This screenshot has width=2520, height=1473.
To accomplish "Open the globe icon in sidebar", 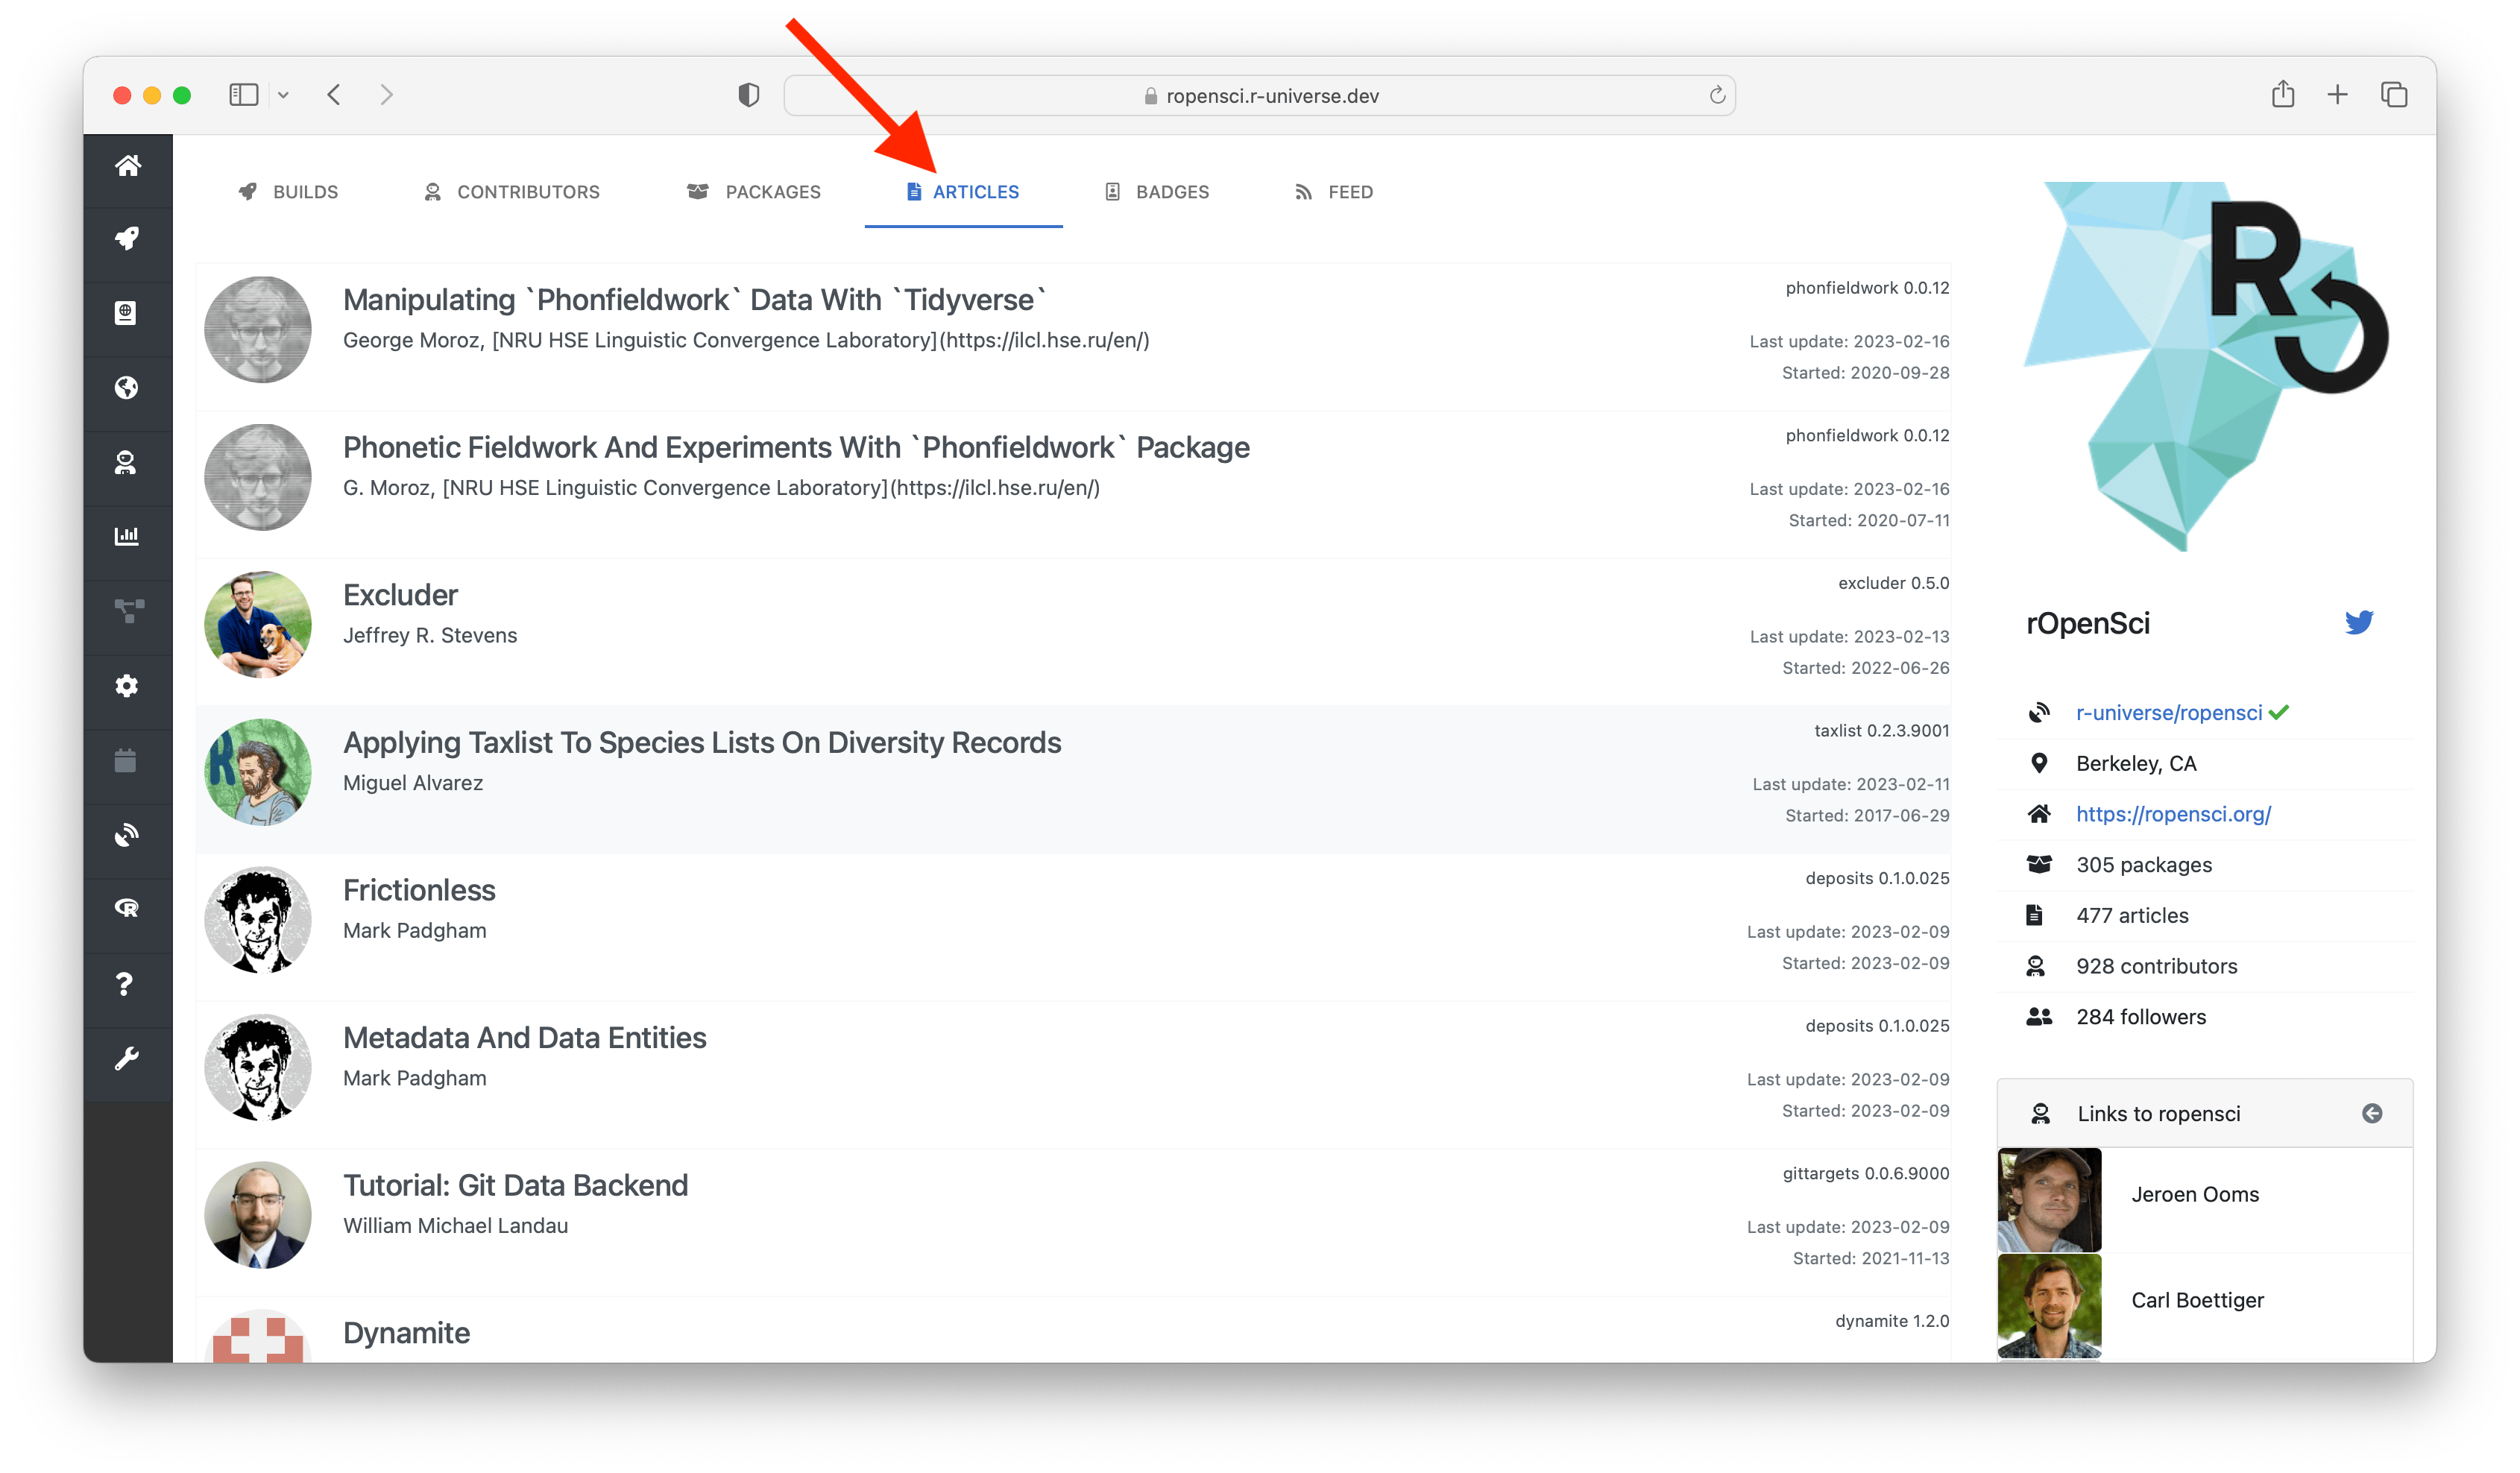I will 127,388.
